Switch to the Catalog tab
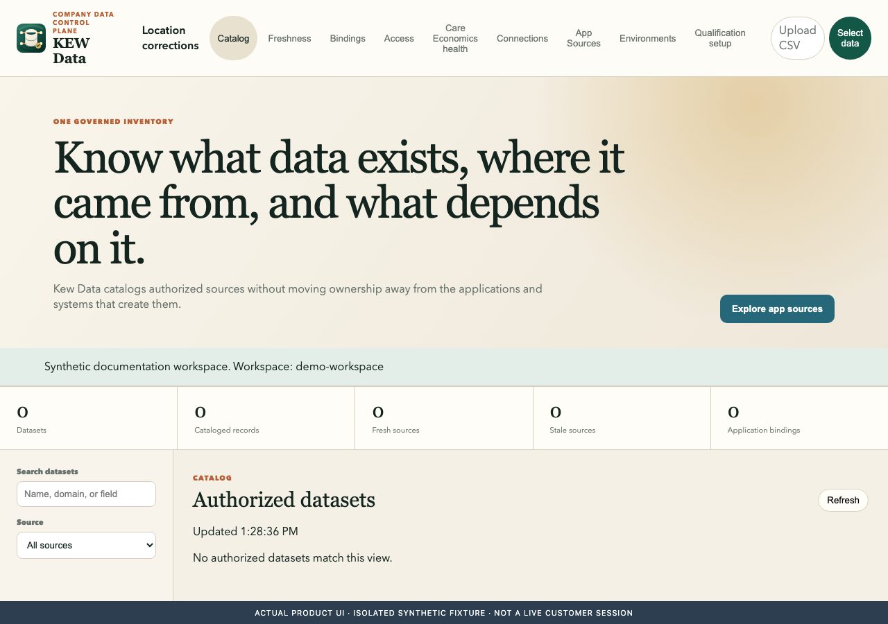The image size is (888, 624). coord(233,38)
